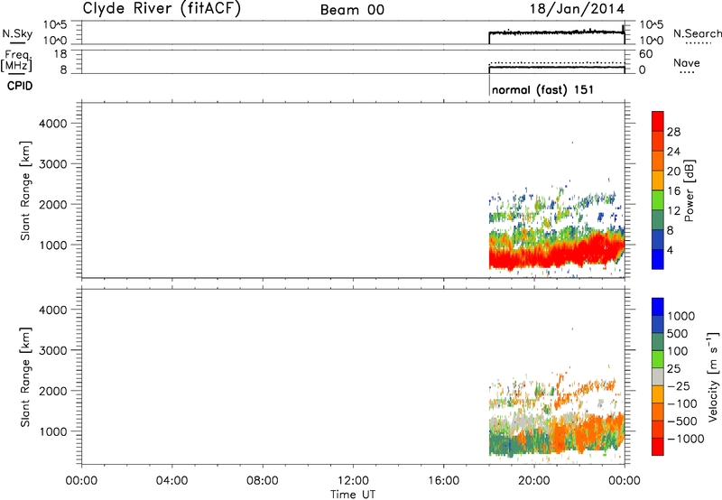Select the '20:00' time tick label
The height and width of the screenshot is (500, 722).
point(534,481)
